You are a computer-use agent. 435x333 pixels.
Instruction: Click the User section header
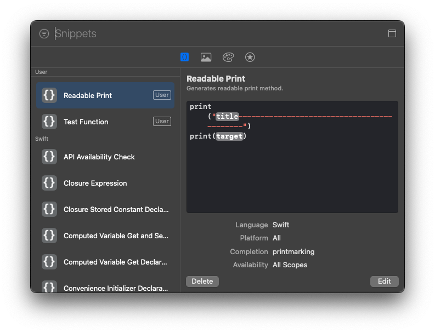(41, 72)
